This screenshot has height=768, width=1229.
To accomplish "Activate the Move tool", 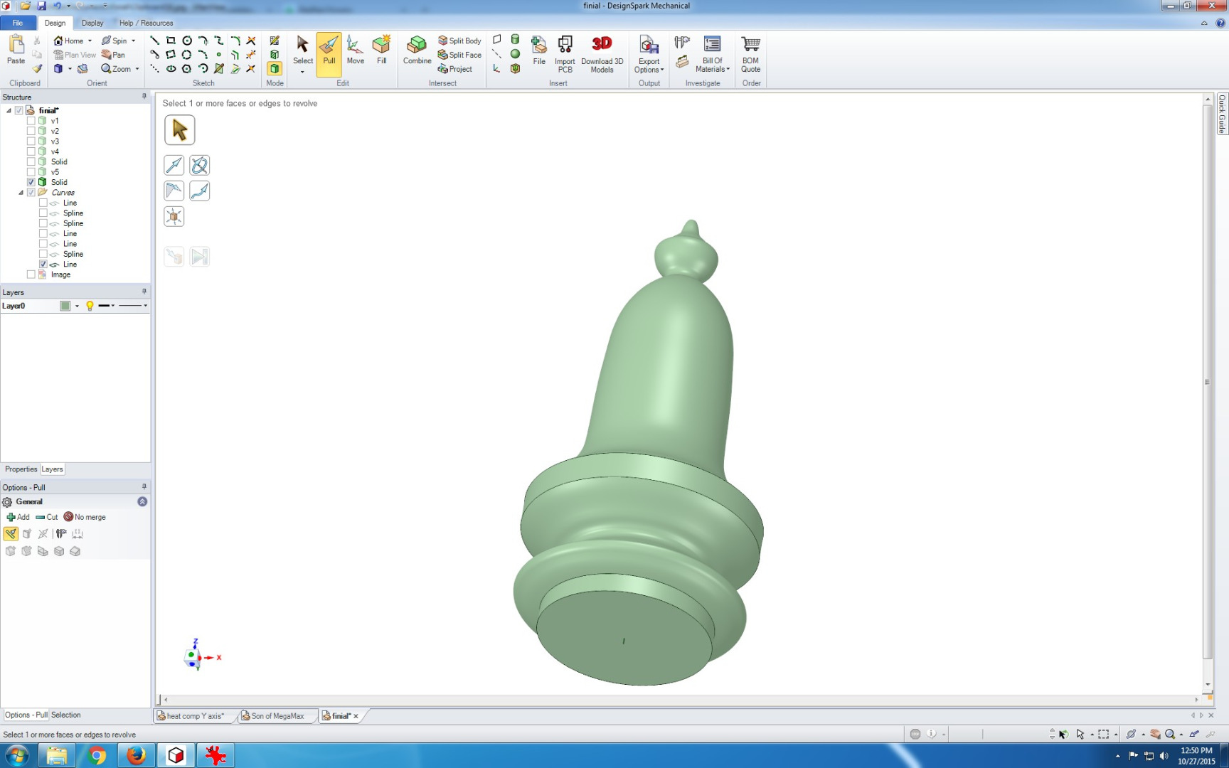I will 355,51.
